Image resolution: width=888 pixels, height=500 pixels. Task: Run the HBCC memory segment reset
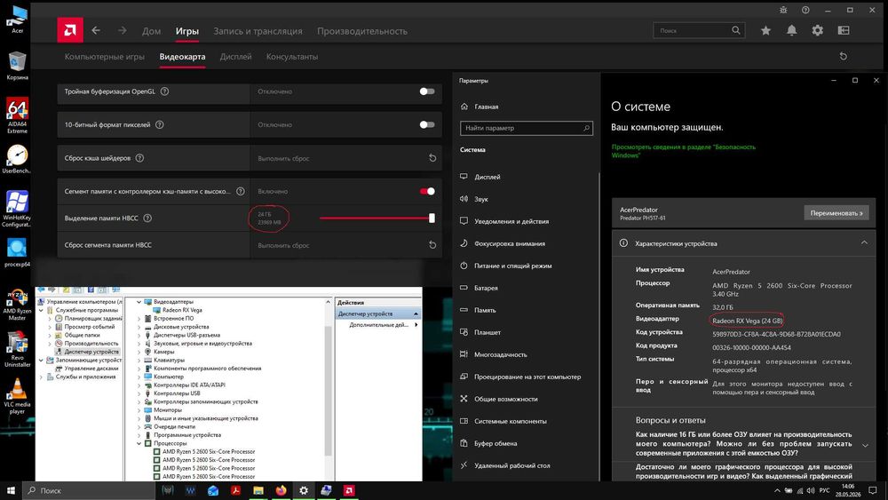(432, 245)
